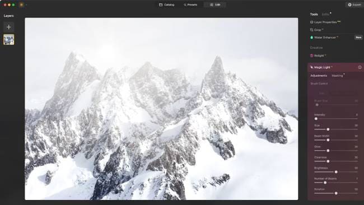Open the Crop tool
364x205 pixels.
point(316,30)
